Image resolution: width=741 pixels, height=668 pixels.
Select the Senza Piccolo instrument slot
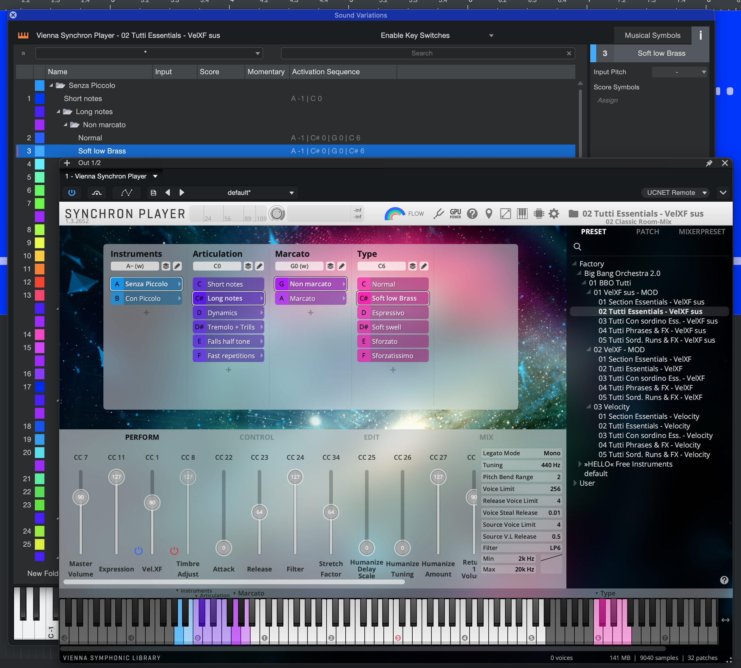click(x=146, y=284)
